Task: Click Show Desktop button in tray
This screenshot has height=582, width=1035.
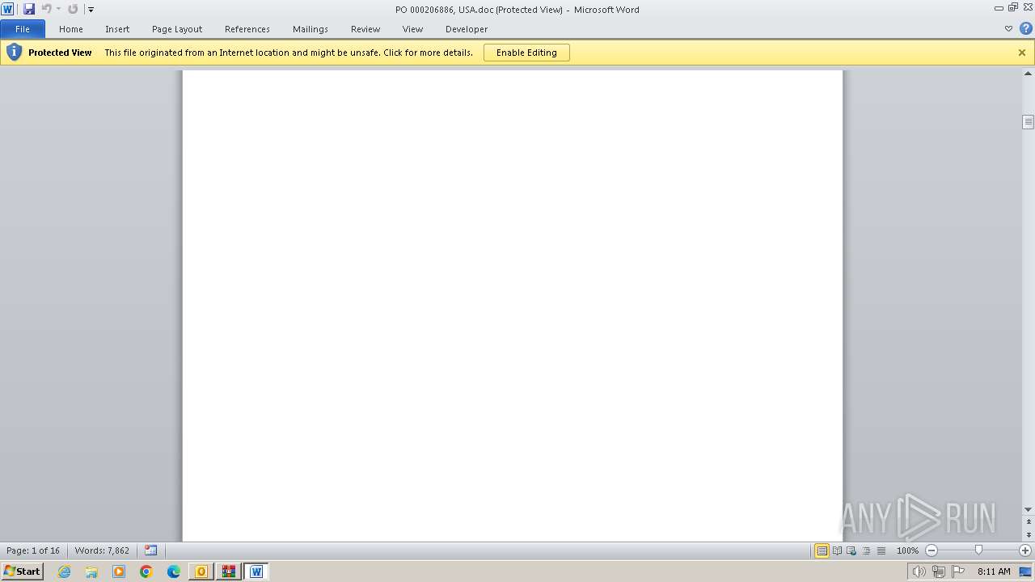Action: click(x=1025, y=571)
